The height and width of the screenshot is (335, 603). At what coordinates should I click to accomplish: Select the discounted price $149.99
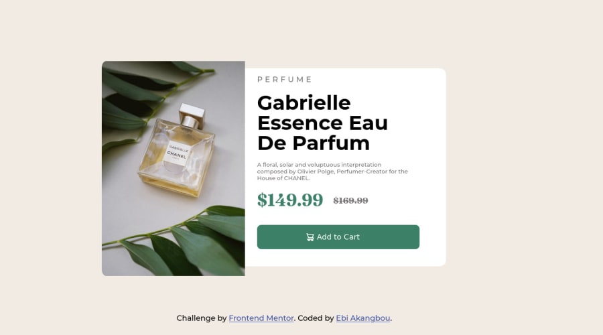[x=290, y=200]
